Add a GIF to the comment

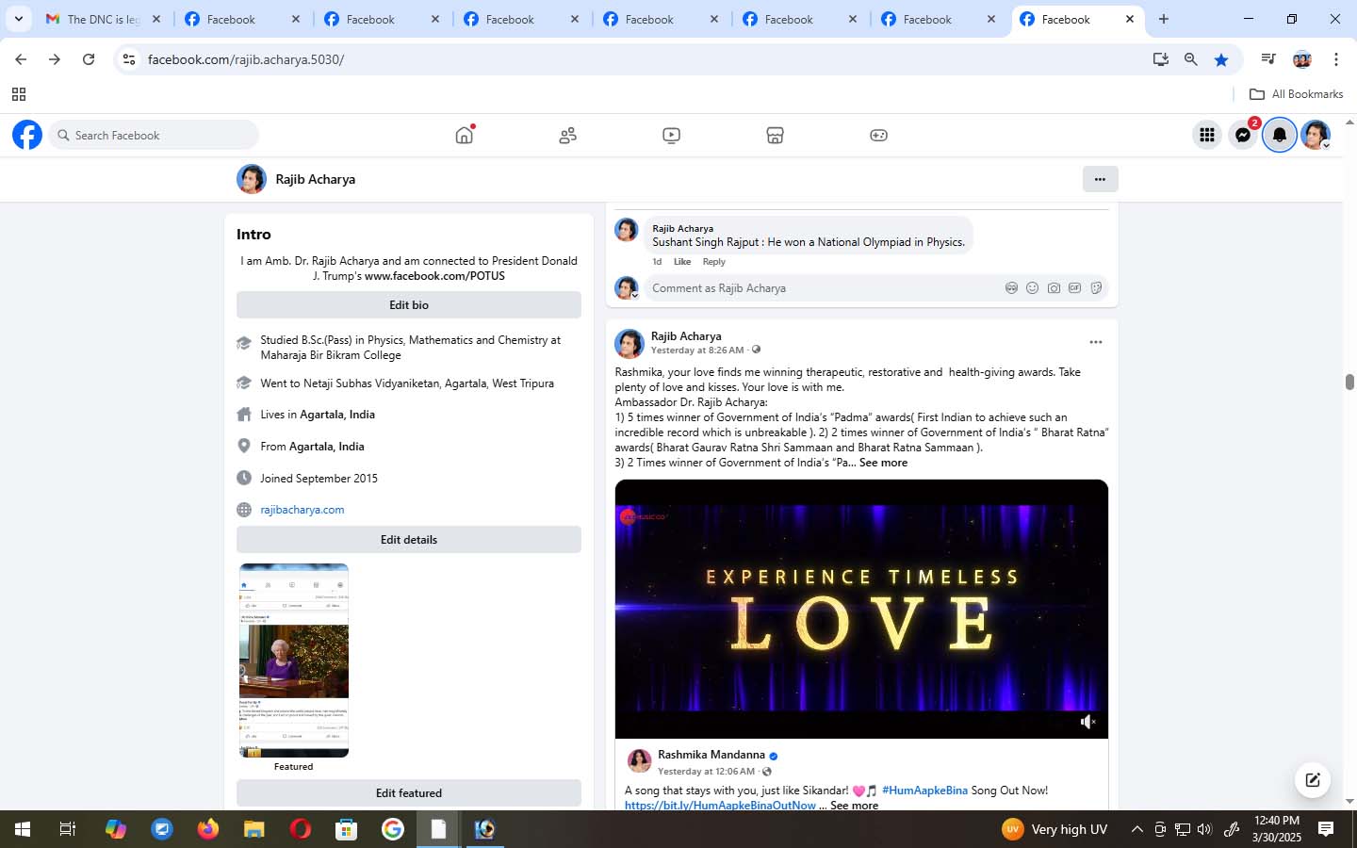[1074, 288]
